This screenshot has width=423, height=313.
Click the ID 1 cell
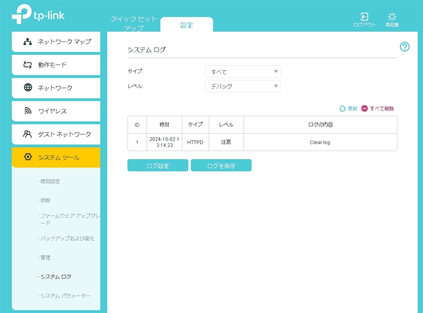(x=137, y=142)
